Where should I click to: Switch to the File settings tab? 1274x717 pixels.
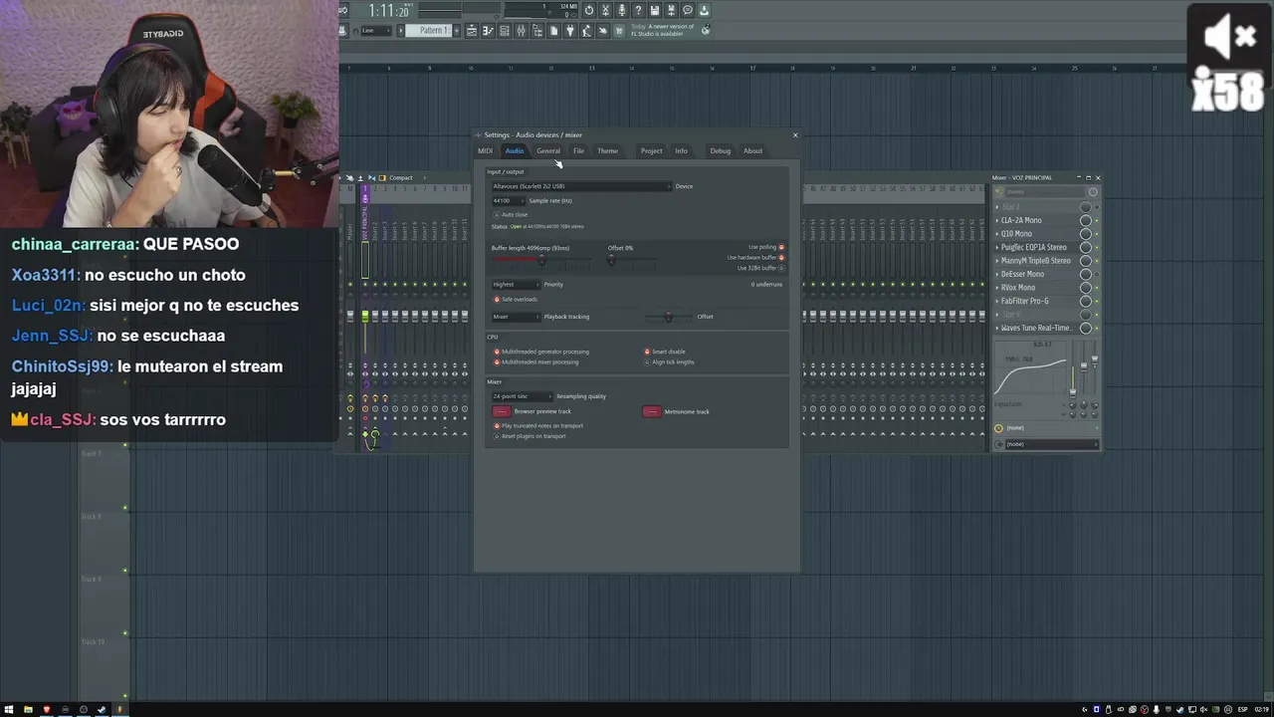tap(578, 151)
